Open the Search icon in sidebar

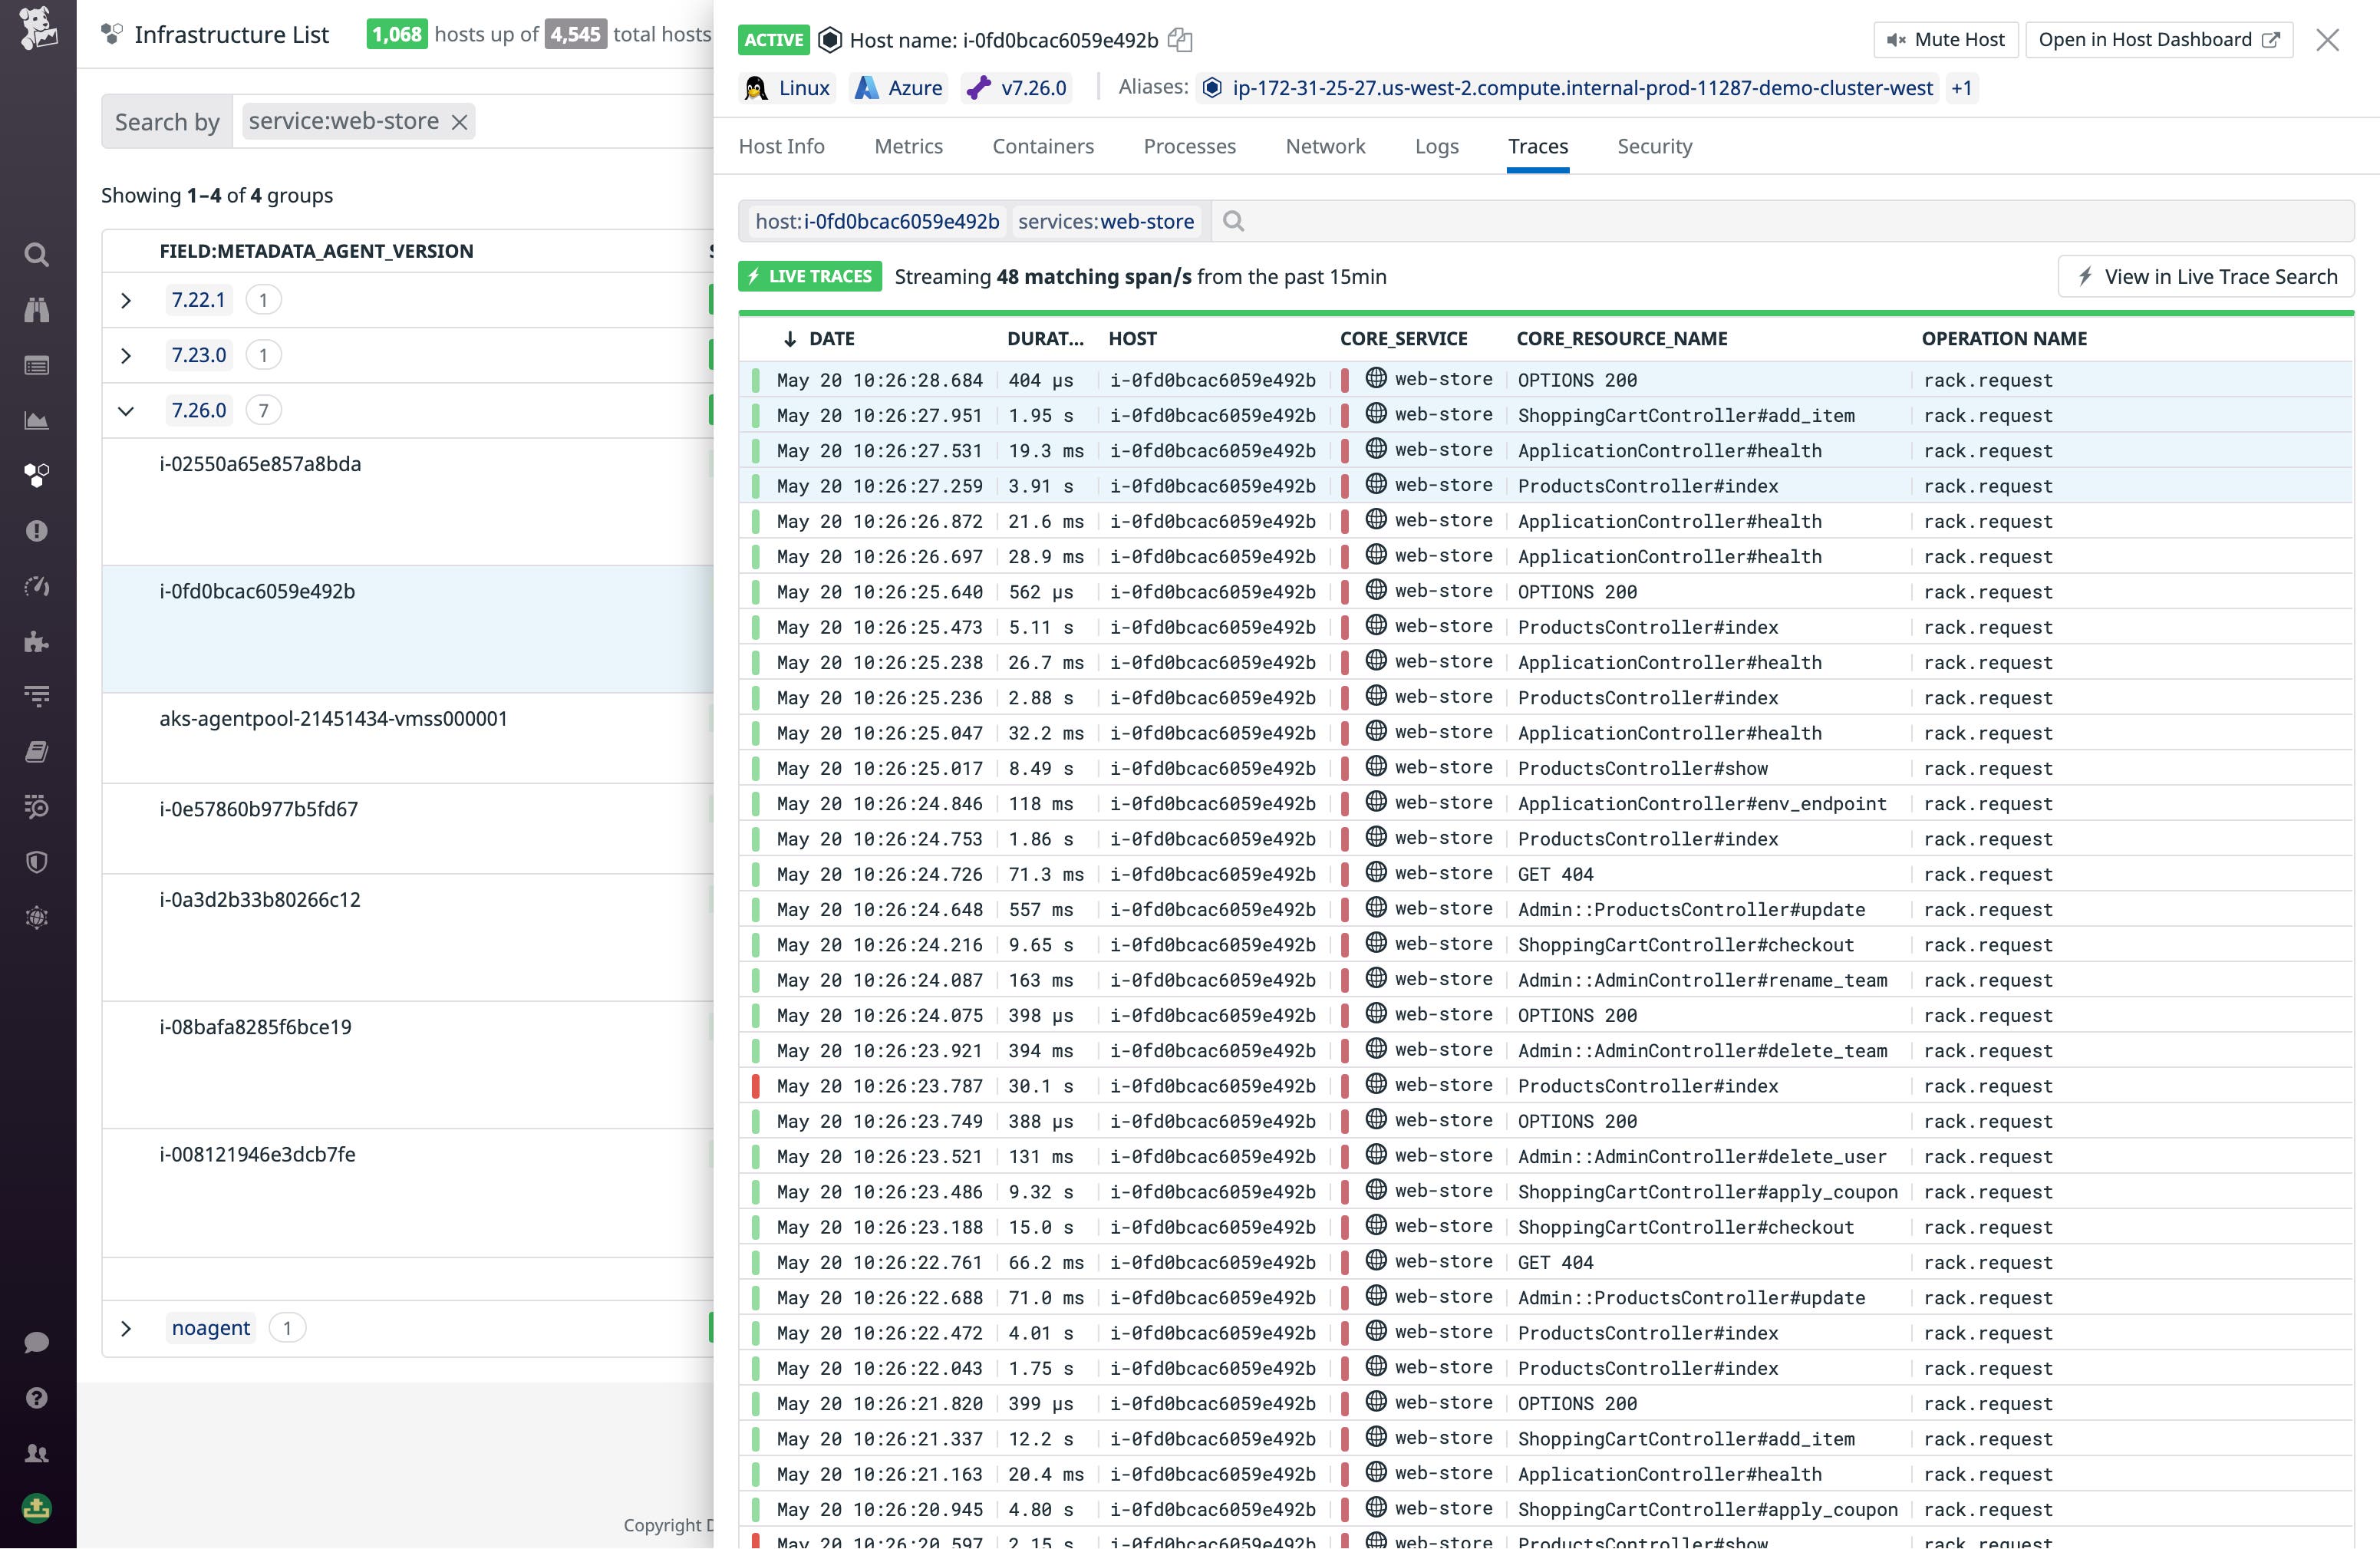[37, 255]
